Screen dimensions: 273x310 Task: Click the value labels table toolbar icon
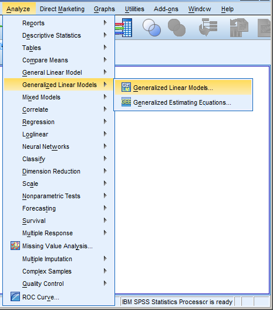coord(124,28)
